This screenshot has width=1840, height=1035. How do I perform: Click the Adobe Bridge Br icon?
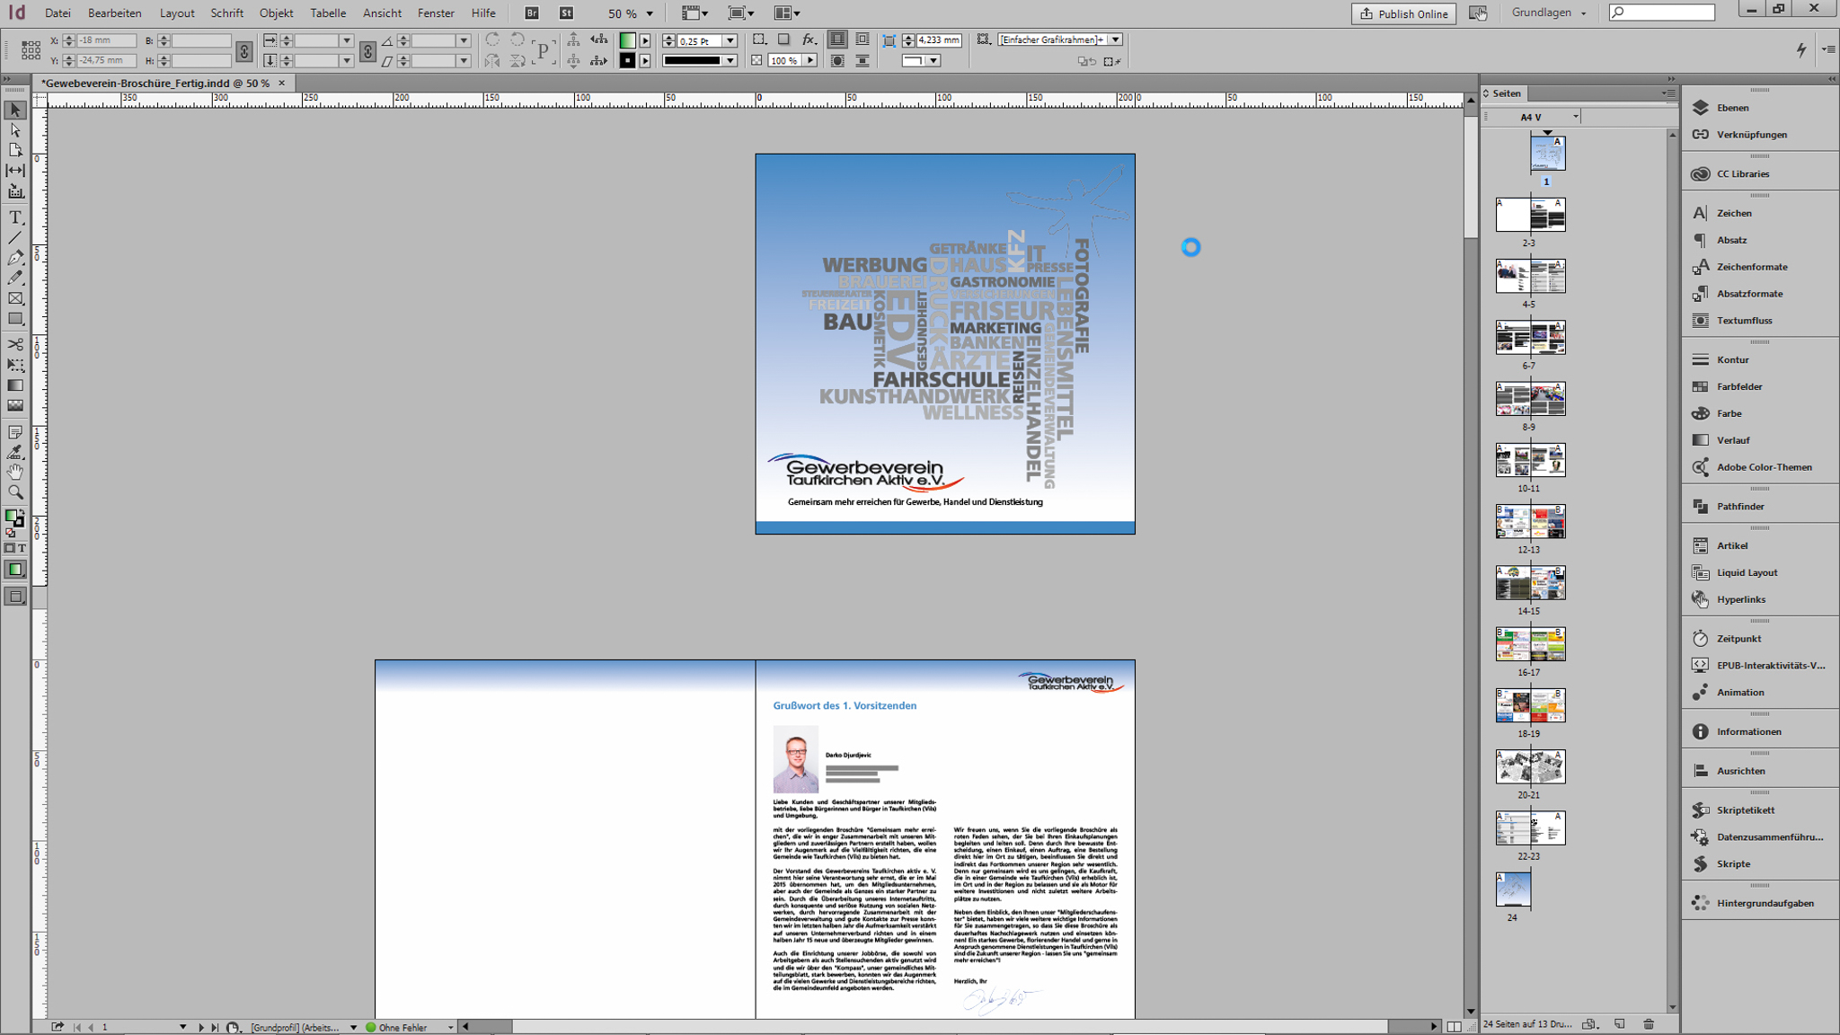pyautogui.click(x=532, y=13)
